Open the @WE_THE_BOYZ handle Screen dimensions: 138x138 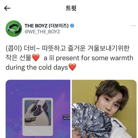tap(42, 32)
